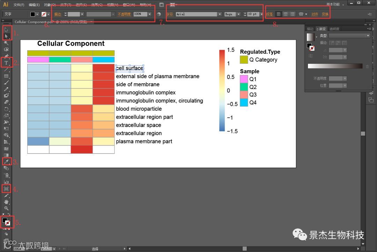The height and width of the screenshot is (252, 377).
Task: Select the Scale tool
Action: pos(6,115)
